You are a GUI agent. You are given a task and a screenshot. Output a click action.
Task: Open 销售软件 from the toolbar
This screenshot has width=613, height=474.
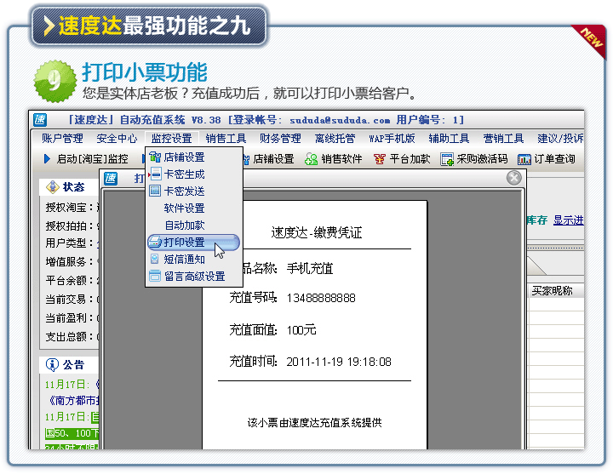[341, 158]
